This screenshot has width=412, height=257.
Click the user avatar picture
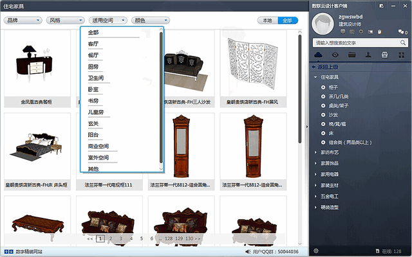click(323, 24)
